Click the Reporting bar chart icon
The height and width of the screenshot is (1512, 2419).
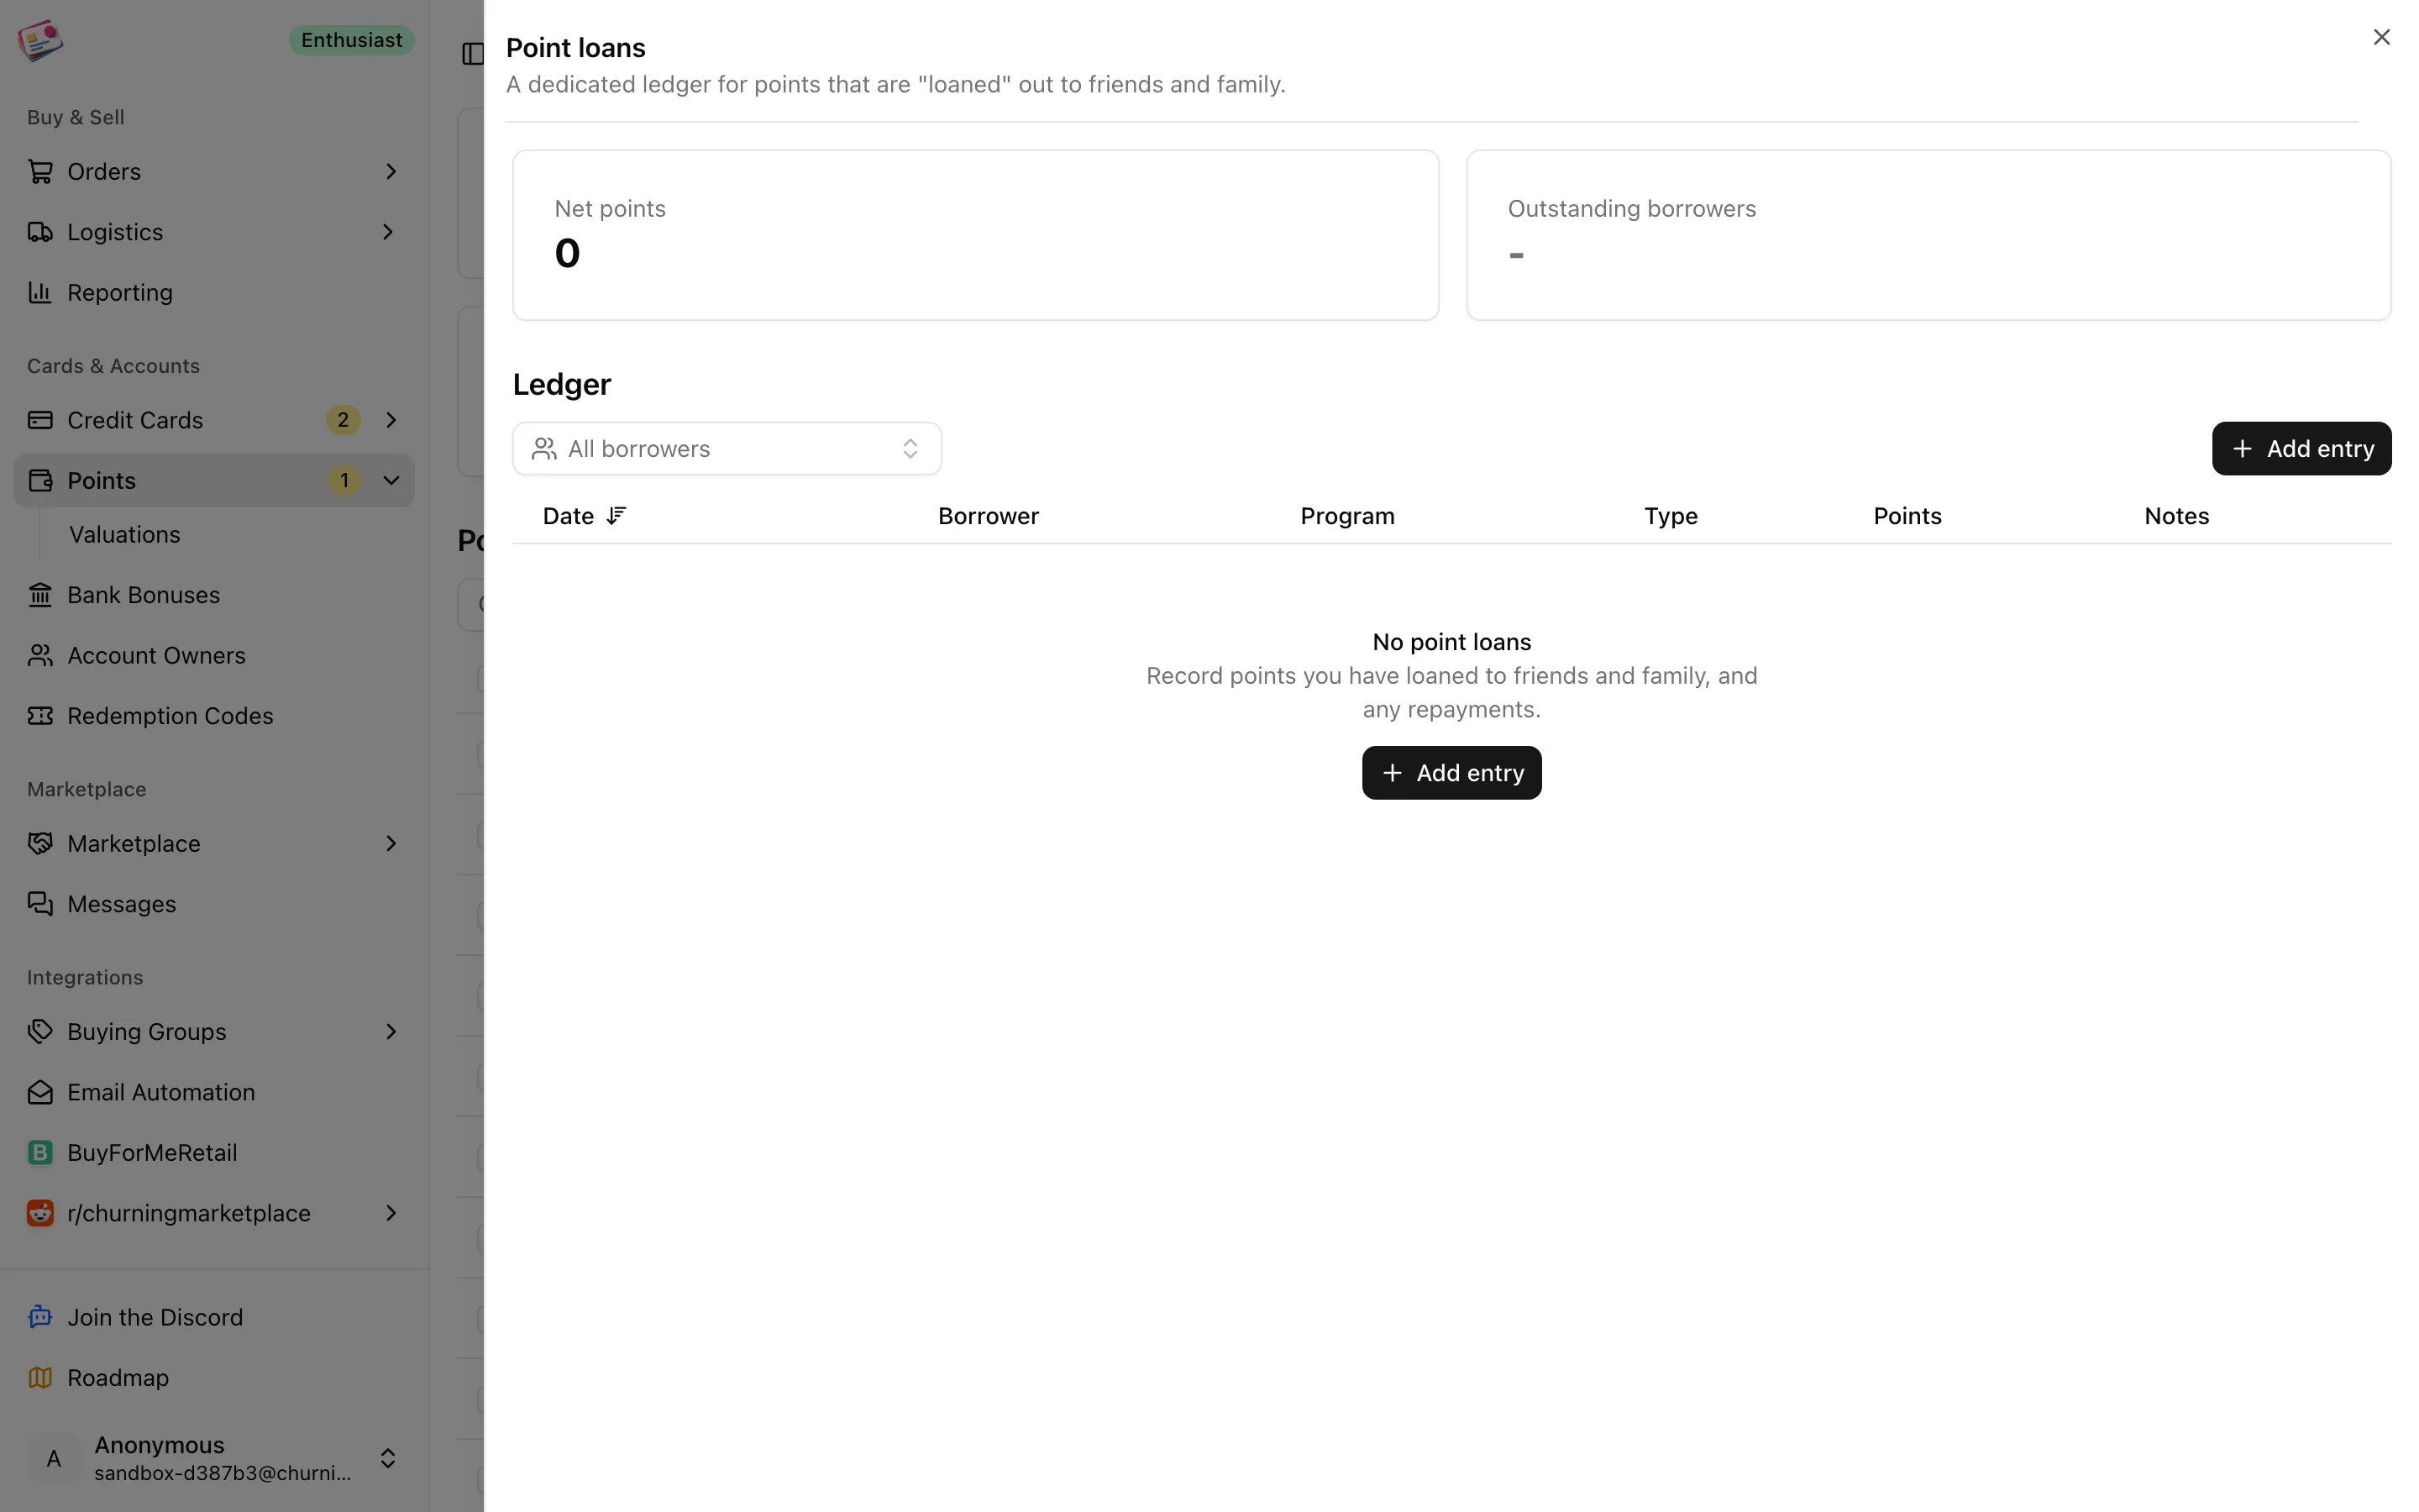tap(40, 292)
